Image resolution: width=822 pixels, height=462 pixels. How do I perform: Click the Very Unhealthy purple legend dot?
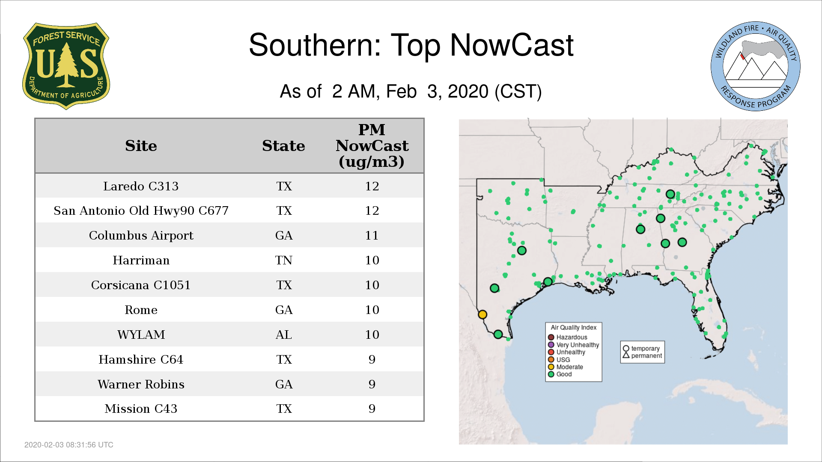pyautogui.click(x=551, y=345)
